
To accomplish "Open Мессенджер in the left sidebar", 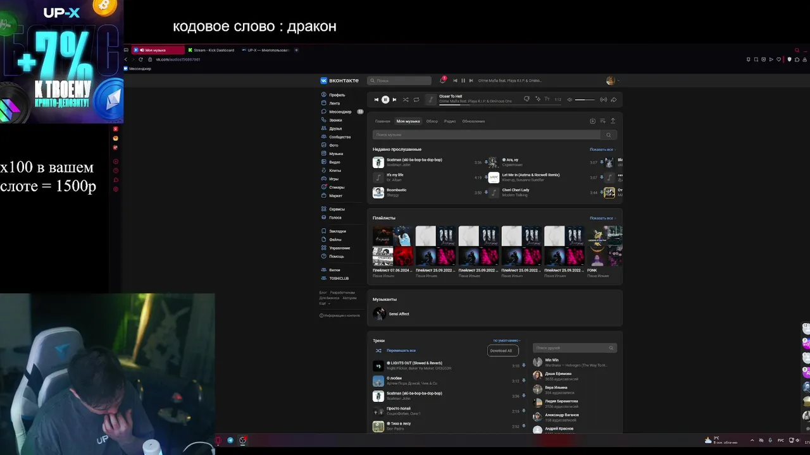I will pyautogui.click(x=340, y=112).
